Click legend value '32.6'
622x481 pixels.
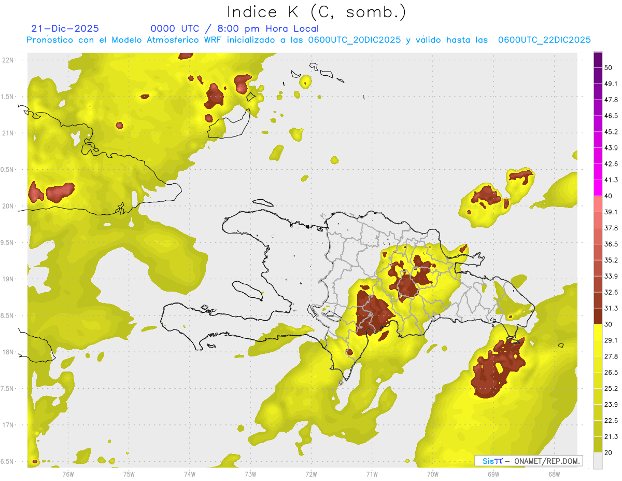point(611,292)
